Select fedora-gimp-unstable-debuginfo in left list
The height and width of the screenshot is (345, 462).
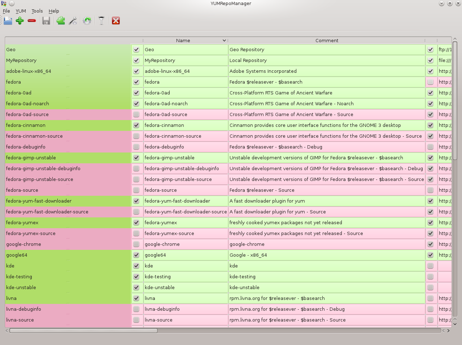(x=68, y=168)
